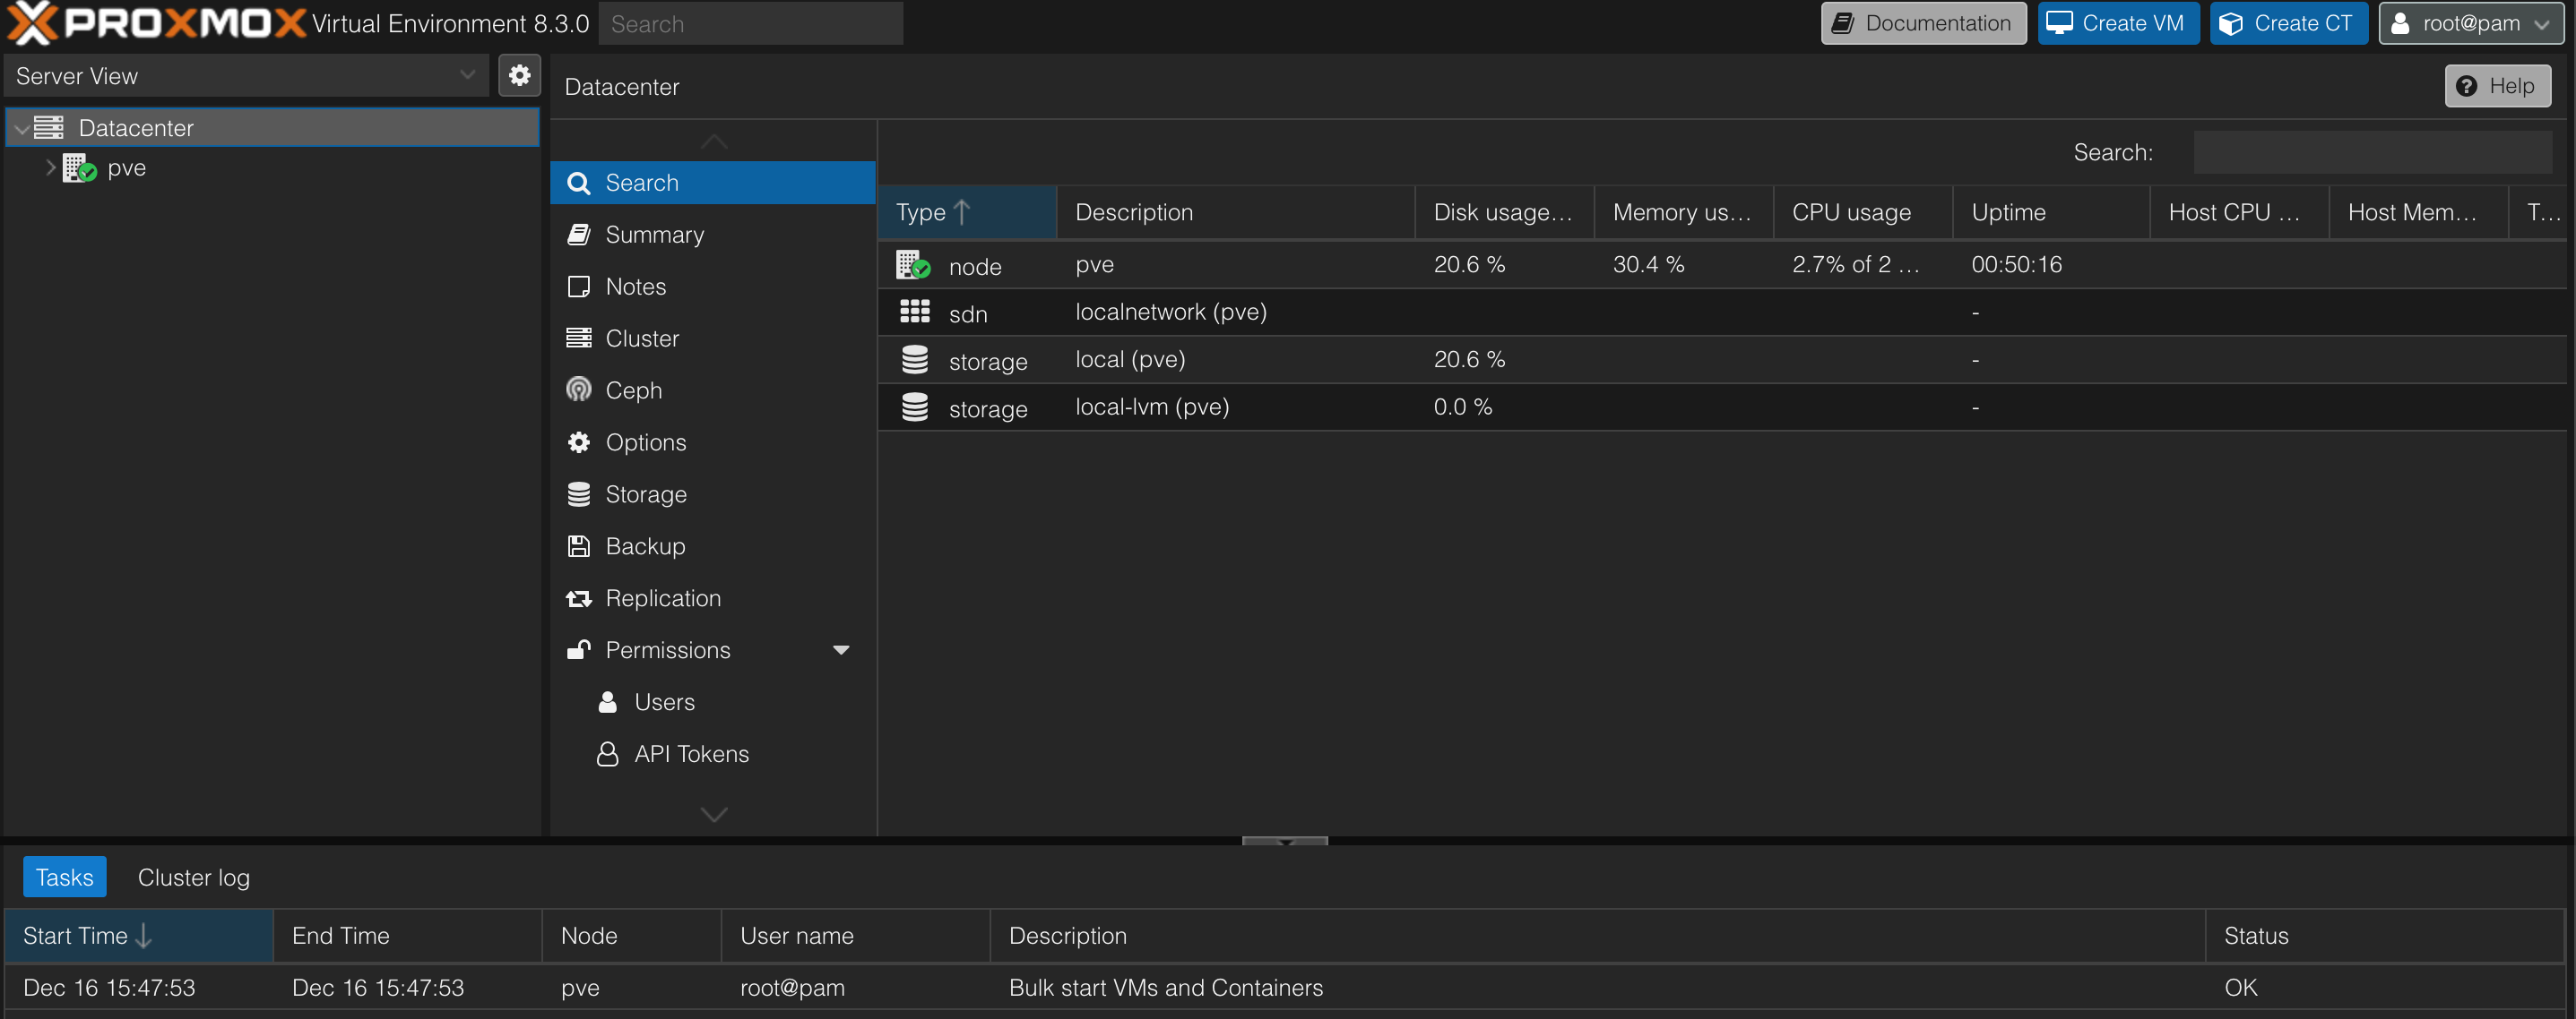Click the Backup floppy disk icon
Image resolution: width=2576 pixels, height=1019 pixels.
tap(578, 545)
